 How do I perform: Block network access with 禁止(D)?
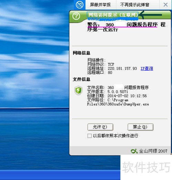[140, 127]
